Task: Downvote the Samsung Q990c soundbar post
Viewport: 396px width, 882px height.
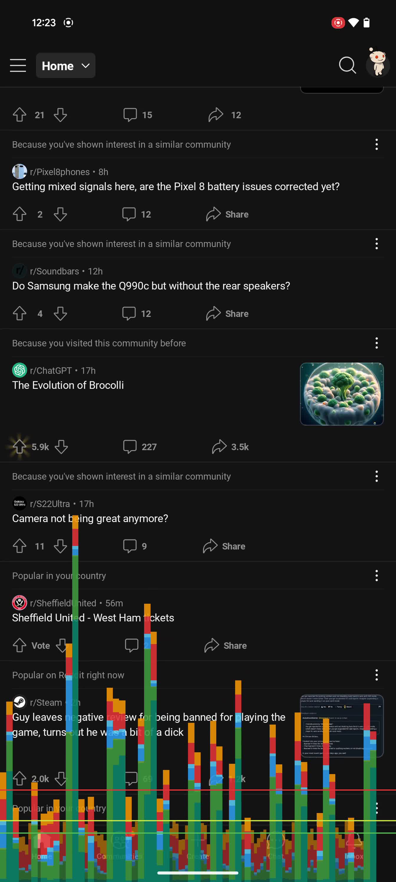Action: [60, 314]
